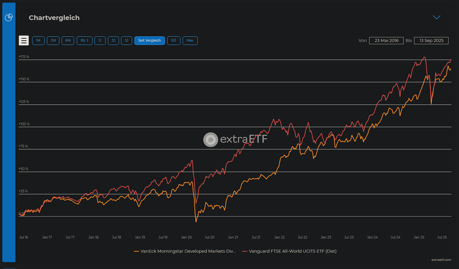This screenshot has height=269, width=459.
Task: Switch chart to 10J range
Action: tap(174, 41)
